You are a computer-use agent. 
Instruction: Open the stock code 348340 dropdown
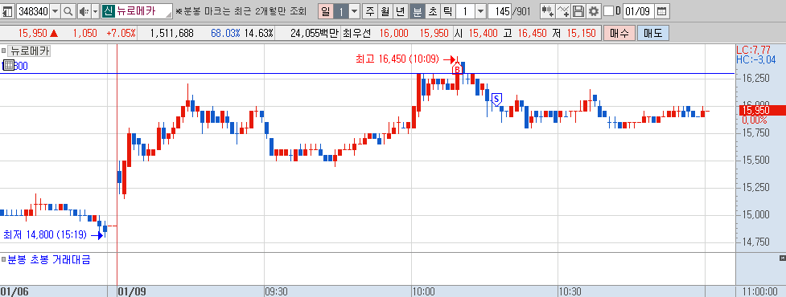[x=56, y=10]
